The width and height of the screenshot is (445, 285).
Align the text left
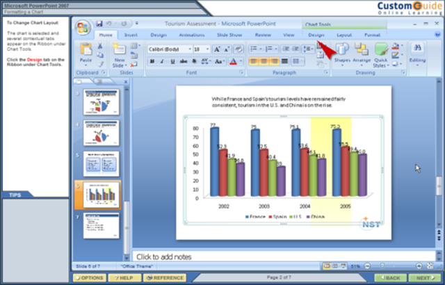tap(254, 61)
